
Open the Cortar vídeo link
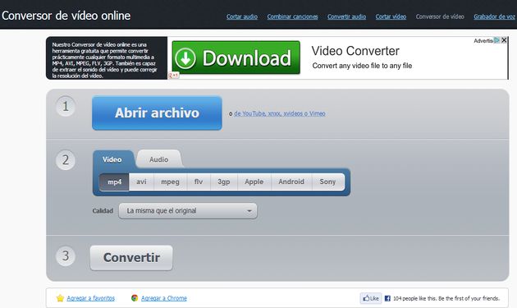click(391, 16)
